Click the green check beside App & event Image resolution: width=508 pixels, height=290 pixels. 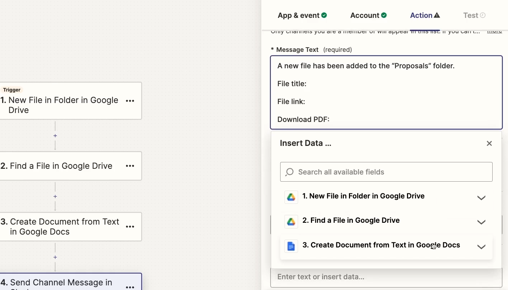324,15
